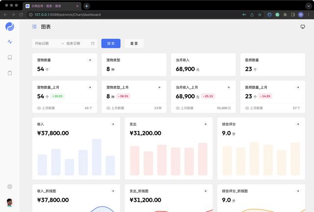Open the browser profile avatar W

(301, 15)
